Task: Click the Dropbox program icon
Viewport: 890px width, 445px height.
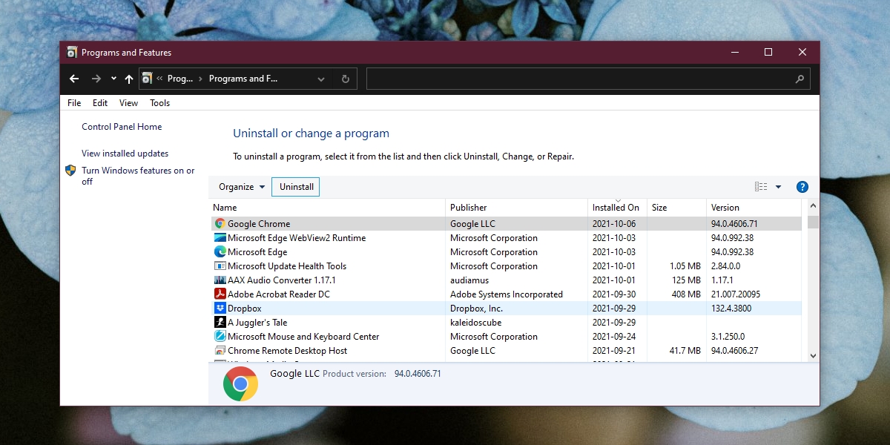Action: click(220, 309)
